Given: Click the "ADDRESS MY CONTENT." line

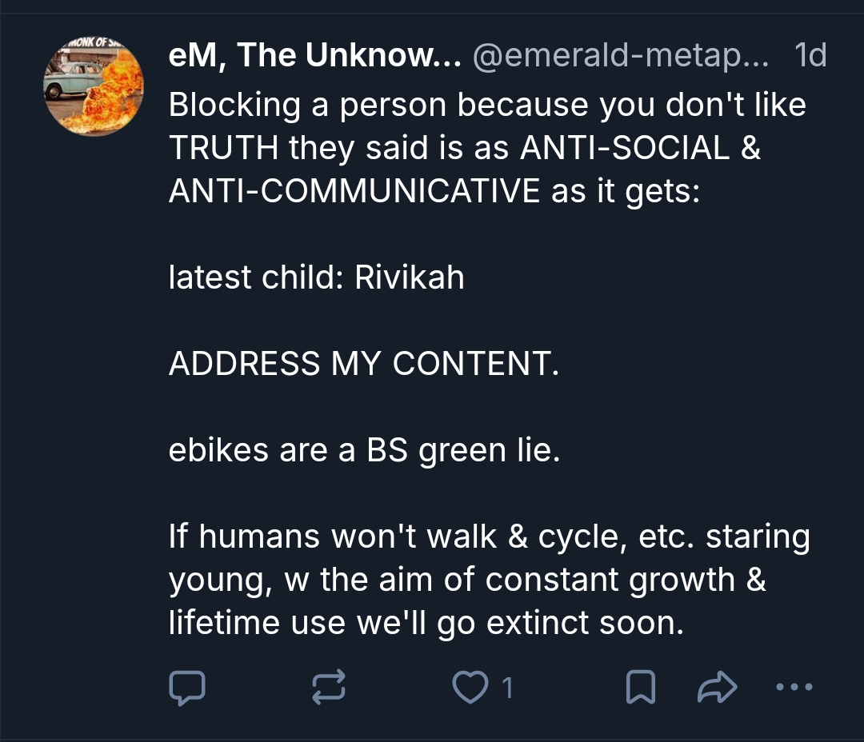Looking at the screenshot, I should [x=363, y=365].
